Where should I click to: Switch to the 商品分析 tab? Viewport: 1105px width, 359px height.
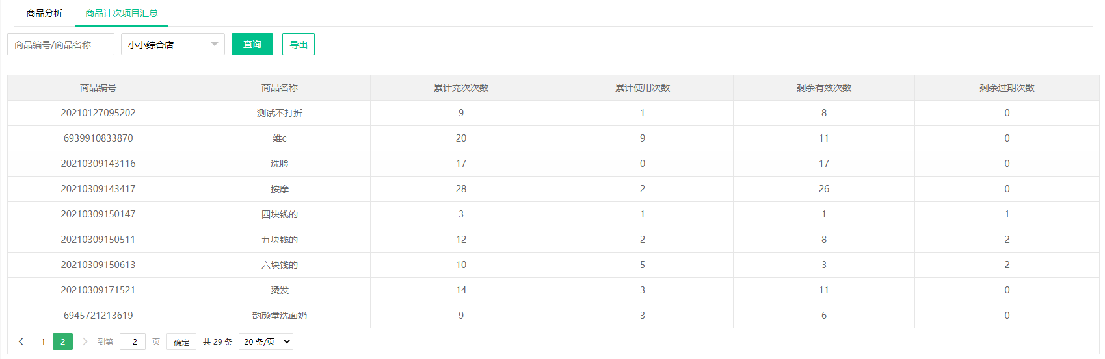click(44, 13)
